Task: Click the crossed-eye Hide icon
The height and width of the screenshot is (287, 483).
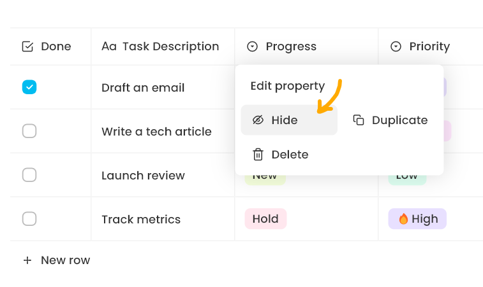Action: click(258, 120)
